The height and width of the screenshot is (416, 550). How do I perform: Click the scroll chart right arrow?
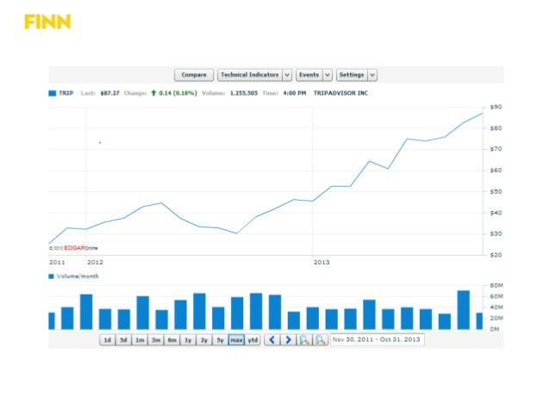[286, 340]
